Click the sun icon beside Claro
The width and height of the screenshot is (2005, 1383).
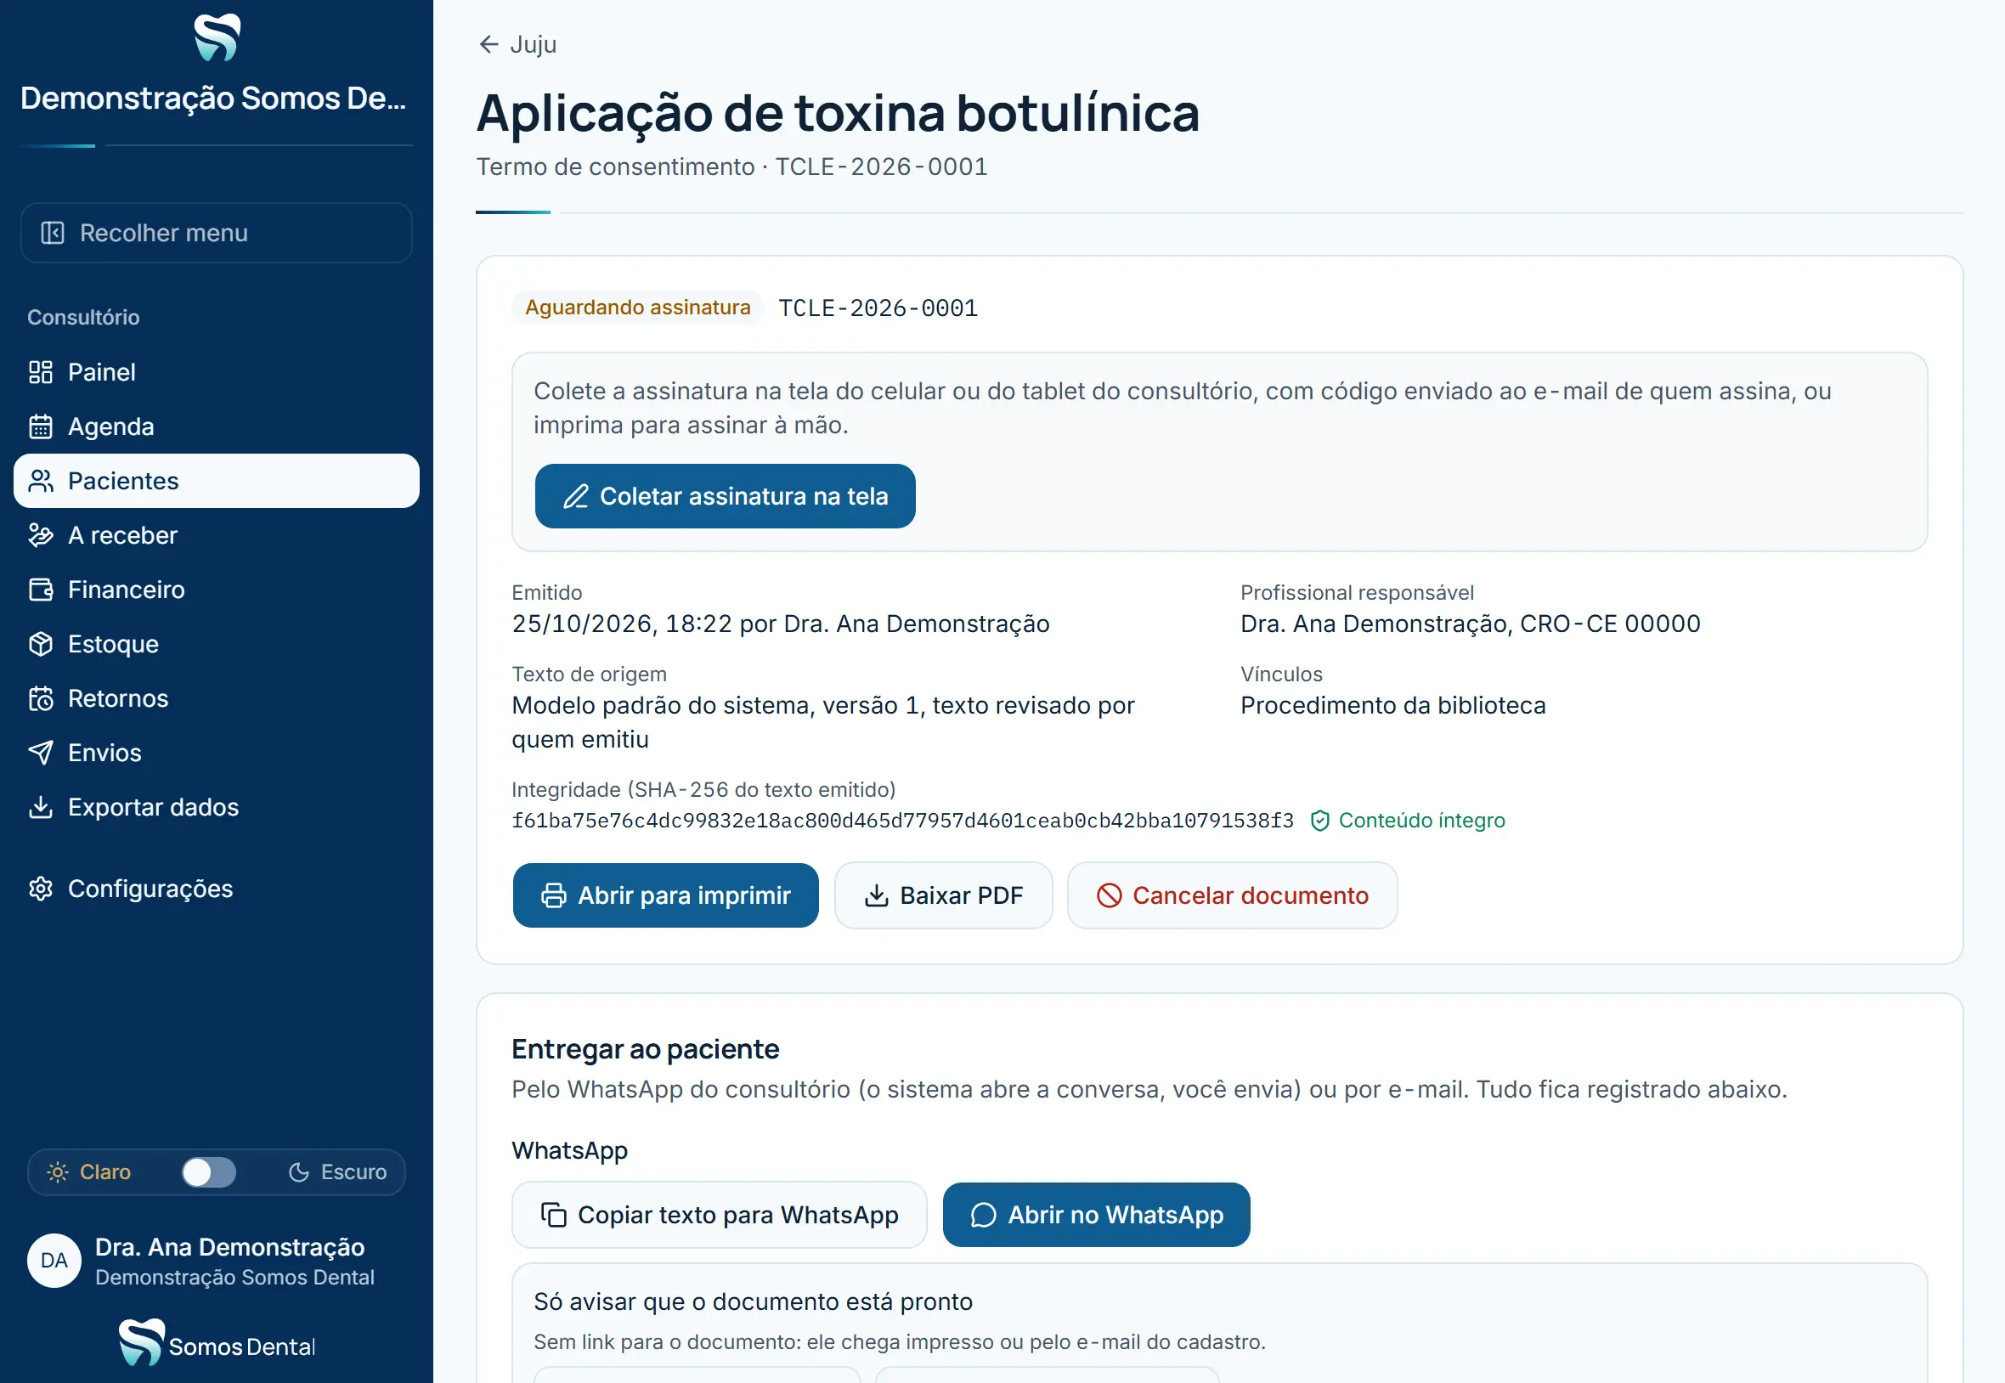click(58, 1172)
